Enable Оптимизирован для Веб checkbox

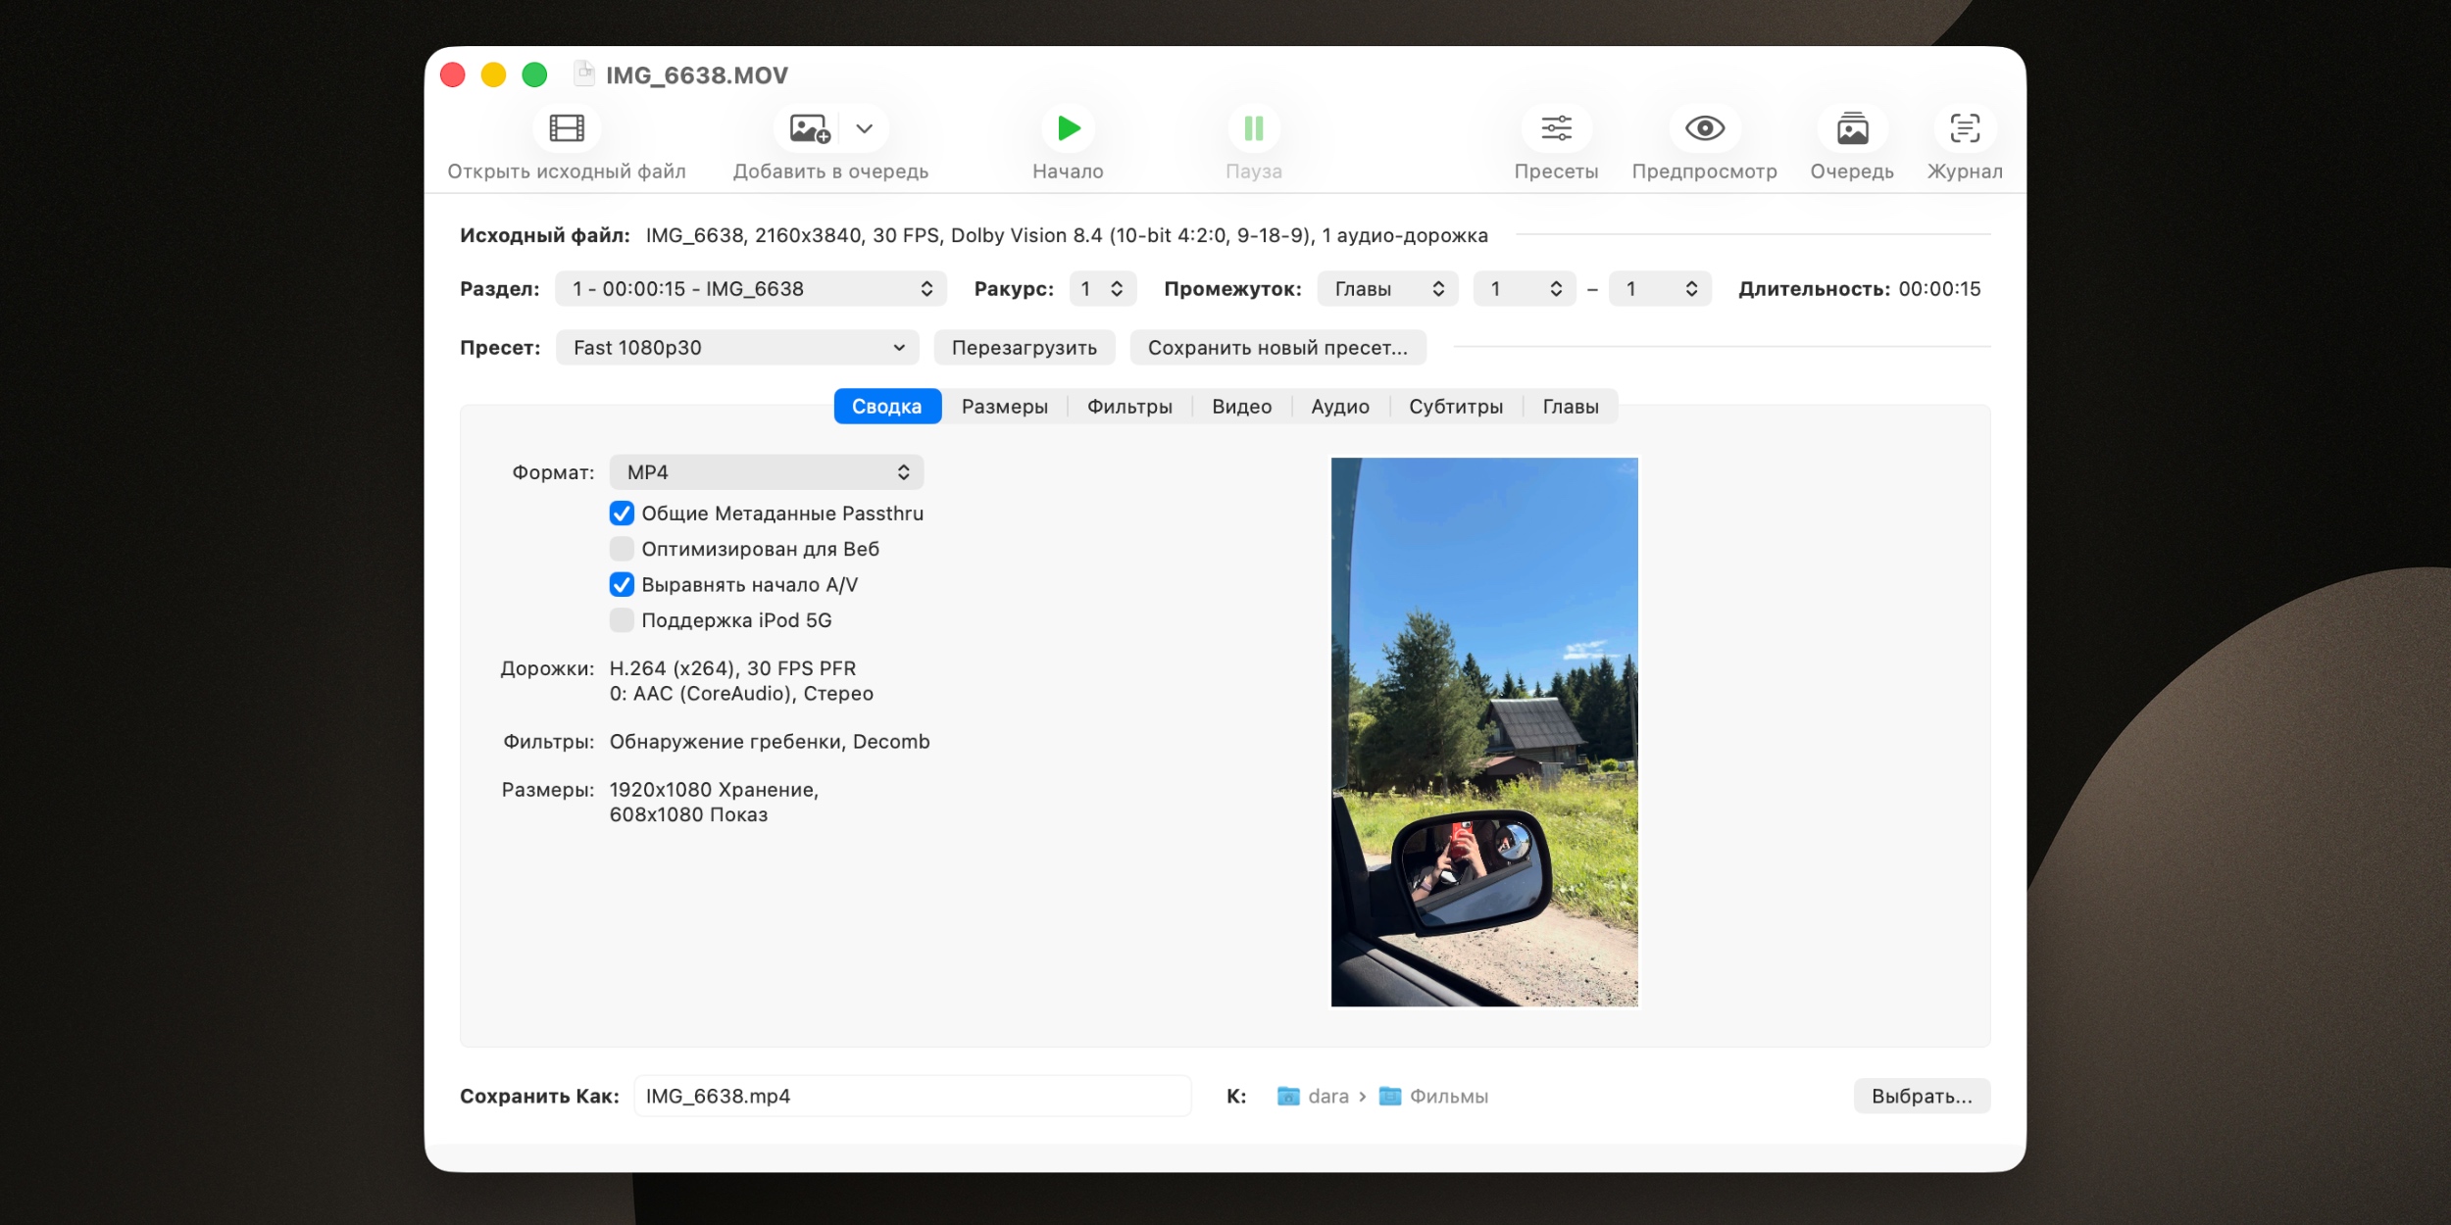[x=622, y=549]
